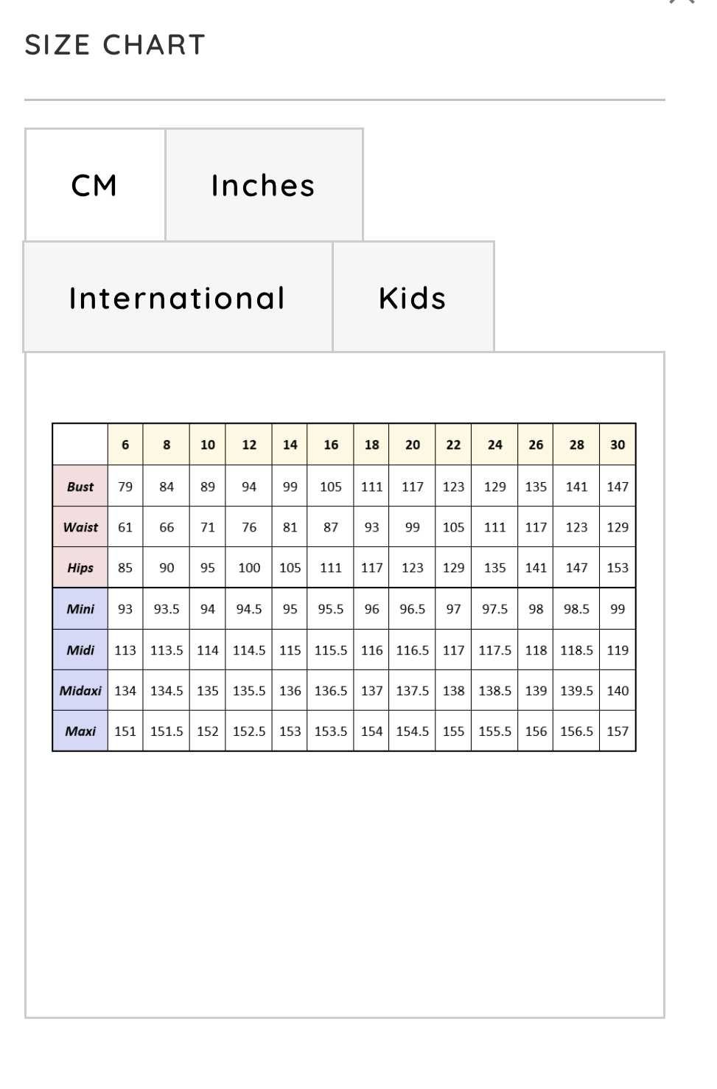Click the size chart table image
Screen dimensions: 717x1089
pyautogui.click(x=344, y=587)
